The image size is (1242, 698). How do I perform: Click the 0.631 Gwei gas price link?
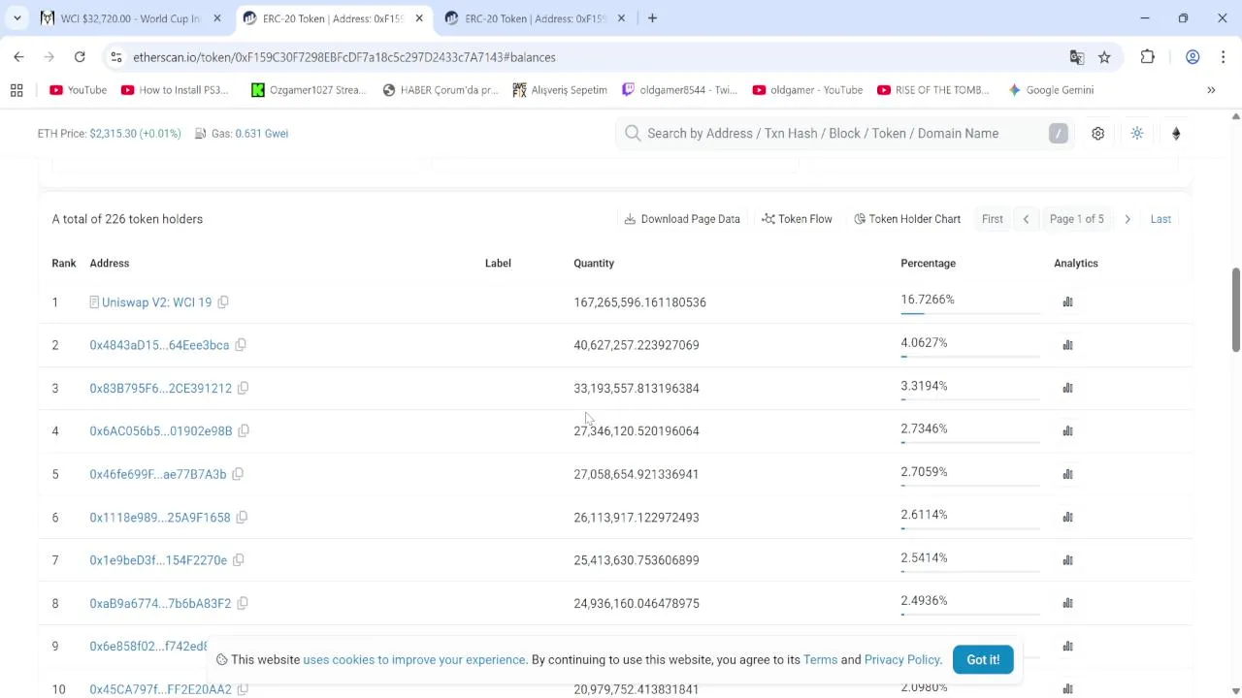(x=262, y=134)
